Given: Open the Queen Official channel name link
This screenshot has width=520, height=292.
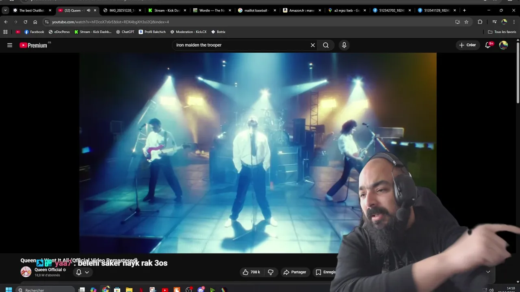Looking at the screenshot, I should tap(48, 270).
